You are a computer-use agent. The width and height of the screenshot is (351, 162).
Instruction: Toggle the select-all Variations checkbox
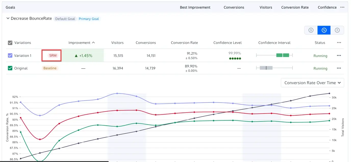coord(10,43)
